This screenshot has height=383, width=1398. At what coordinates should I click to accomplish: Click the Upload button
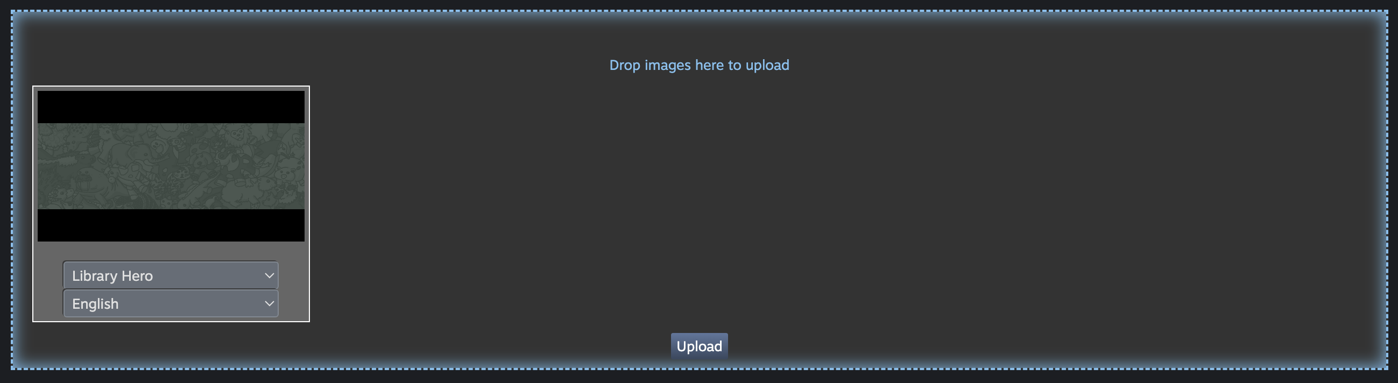699,345
